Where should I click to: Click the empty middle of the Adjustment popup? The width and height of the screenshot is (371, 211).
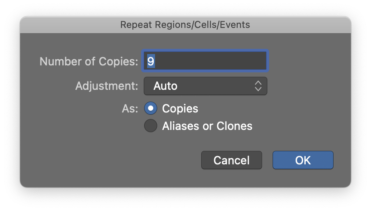213,86
